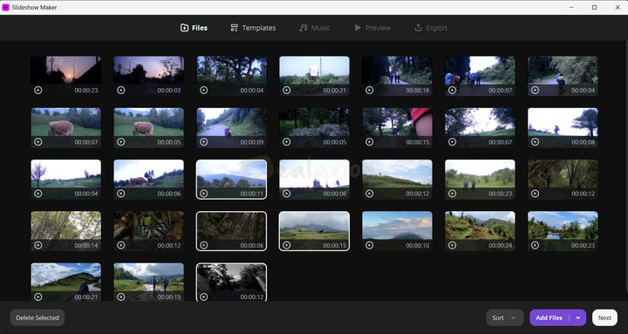628x334 pixels.
Task: Expand the Add Files dropdown arrow
Action: (578, 317)
